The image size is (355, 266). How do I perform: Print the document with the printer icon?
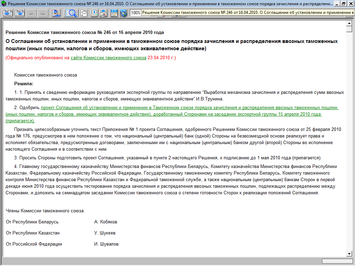pyautogui.click(x=94, y=13)
